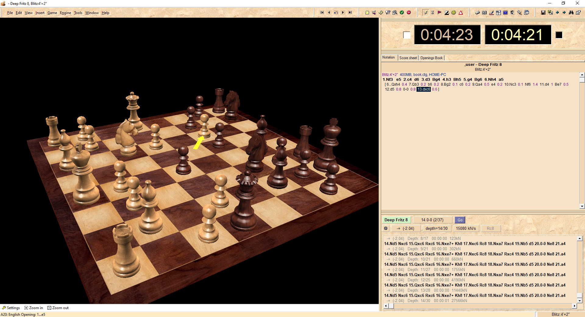The image size is (585, 317).
Task: Click the chip engine icon
Action: (x=477, y=12)
